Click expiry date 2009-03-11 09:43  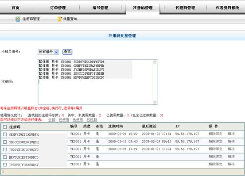123,142
